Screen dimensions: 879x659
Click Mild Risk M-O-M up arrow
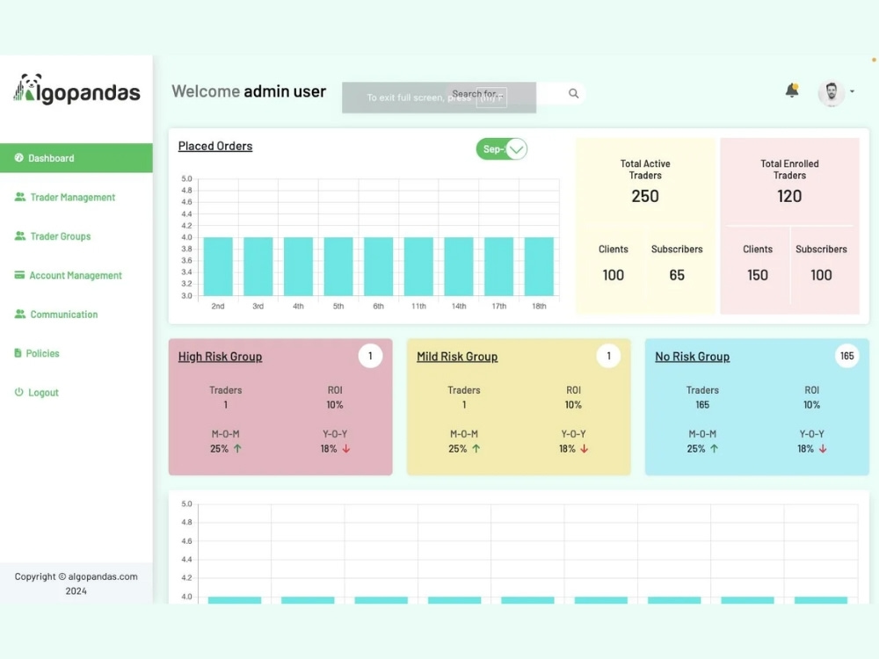(x=476, y=448)
